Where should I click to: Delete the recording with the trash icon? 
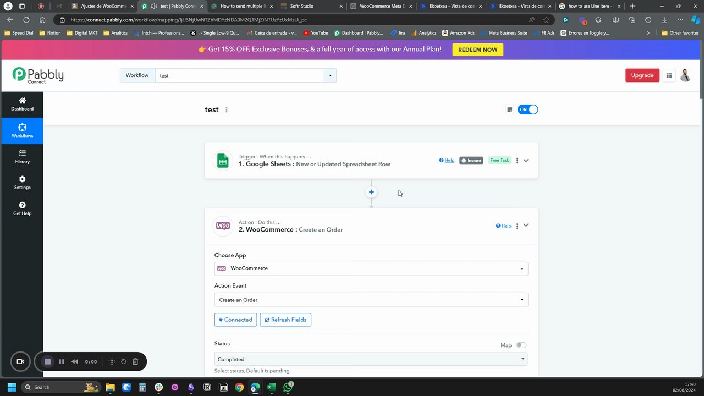click(135, 361)
